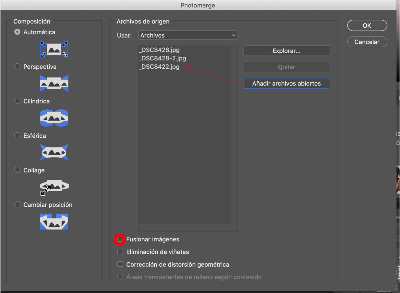Click the Perspectiva layout preview icon
400x293 pixels.
[x=54, y=84]
